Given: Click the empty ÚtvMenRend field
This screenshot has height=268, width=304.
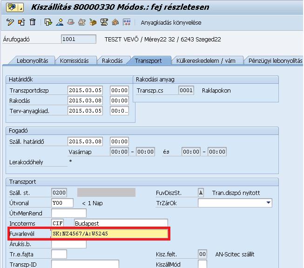Looking at the screenshot, I should click(69, 213).
